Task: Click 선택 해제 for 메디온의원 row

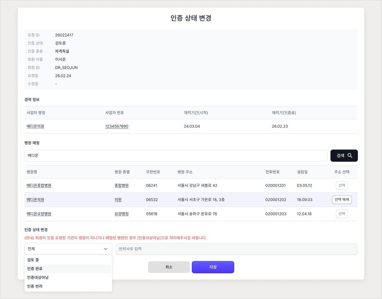Action: click(x=342, y=200)
